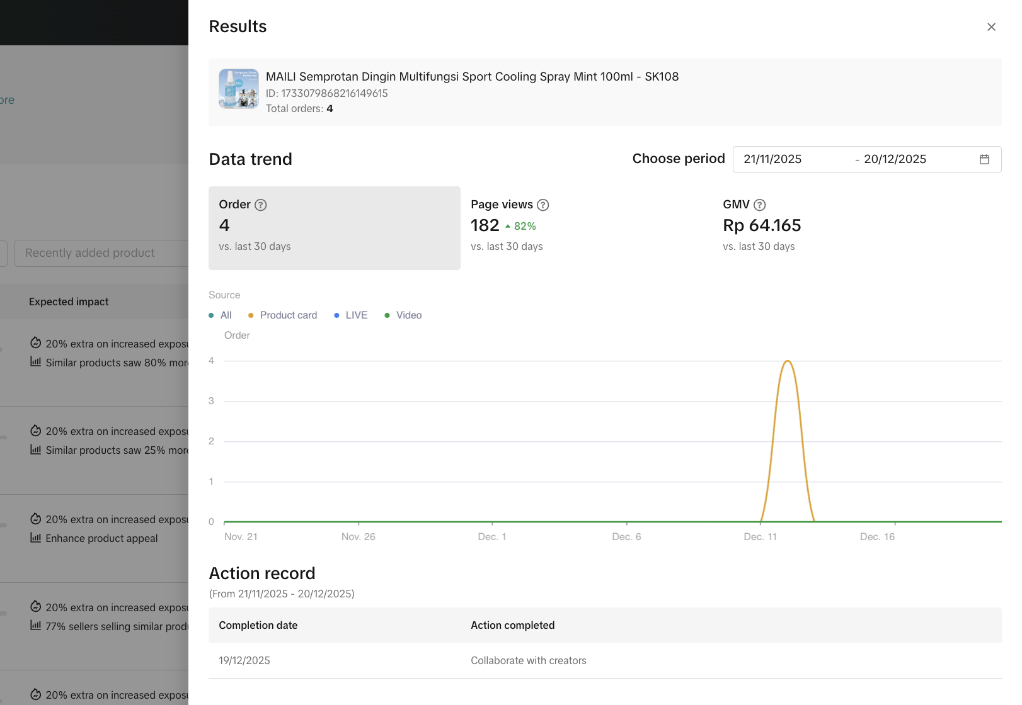
Task: Click the Collaborate with creators action row
Action: [529, 660]
